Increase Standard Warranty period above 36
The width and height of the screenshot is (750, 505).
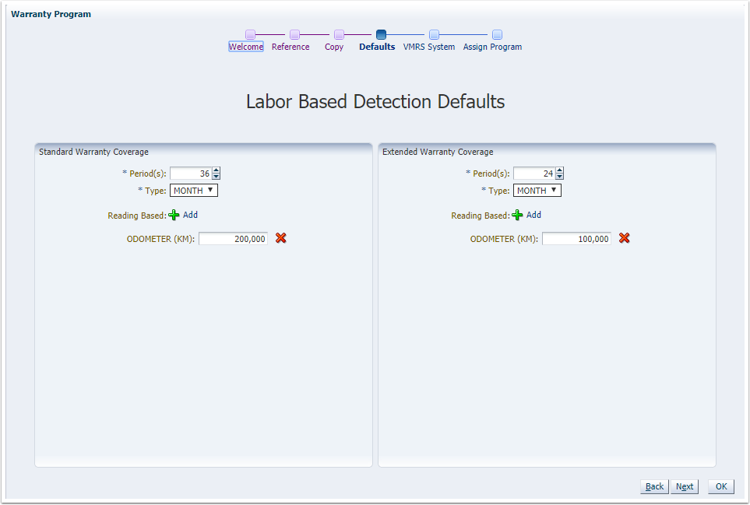click(x=217, y=170)
